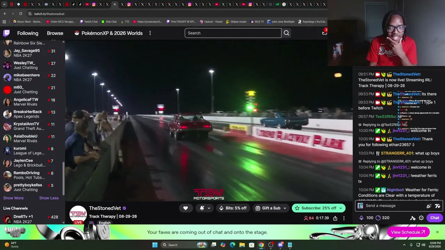Open Microsoft Edge from taskbar

(x=233, y=245)
